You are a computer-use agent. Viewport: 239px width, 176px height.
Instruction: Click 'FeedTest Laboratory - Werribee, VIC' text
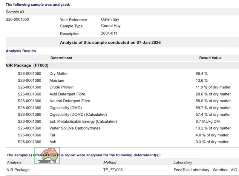205,170
